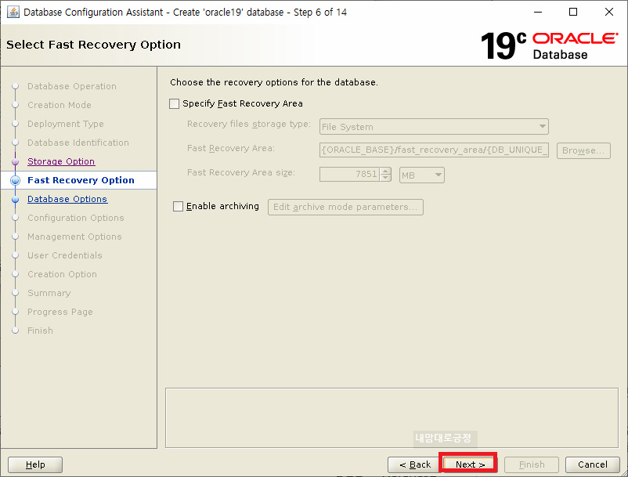Click Creation Option step in sidebar
Viewport: 628px width, 477px height.
62,274
